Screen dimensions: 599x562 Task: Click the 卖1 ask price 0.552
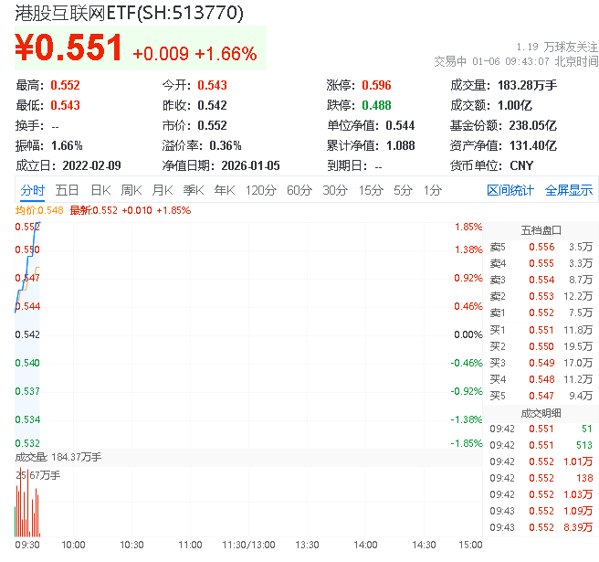tap(541, 313)
